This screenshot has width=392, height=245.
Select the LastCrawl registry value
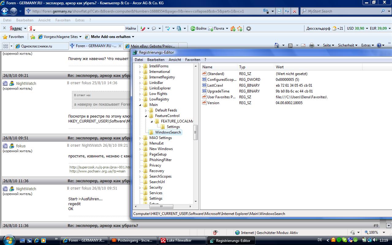[x=215, y=85]
